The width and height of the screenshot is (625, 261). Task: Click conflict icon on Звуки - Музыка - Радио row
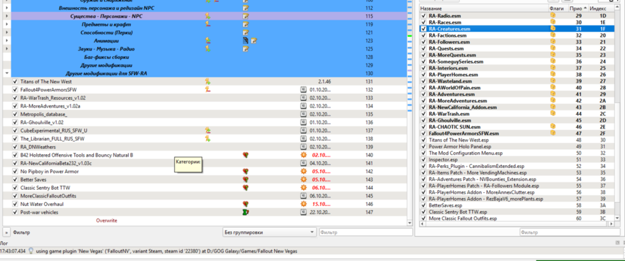(x=207, y=49)
